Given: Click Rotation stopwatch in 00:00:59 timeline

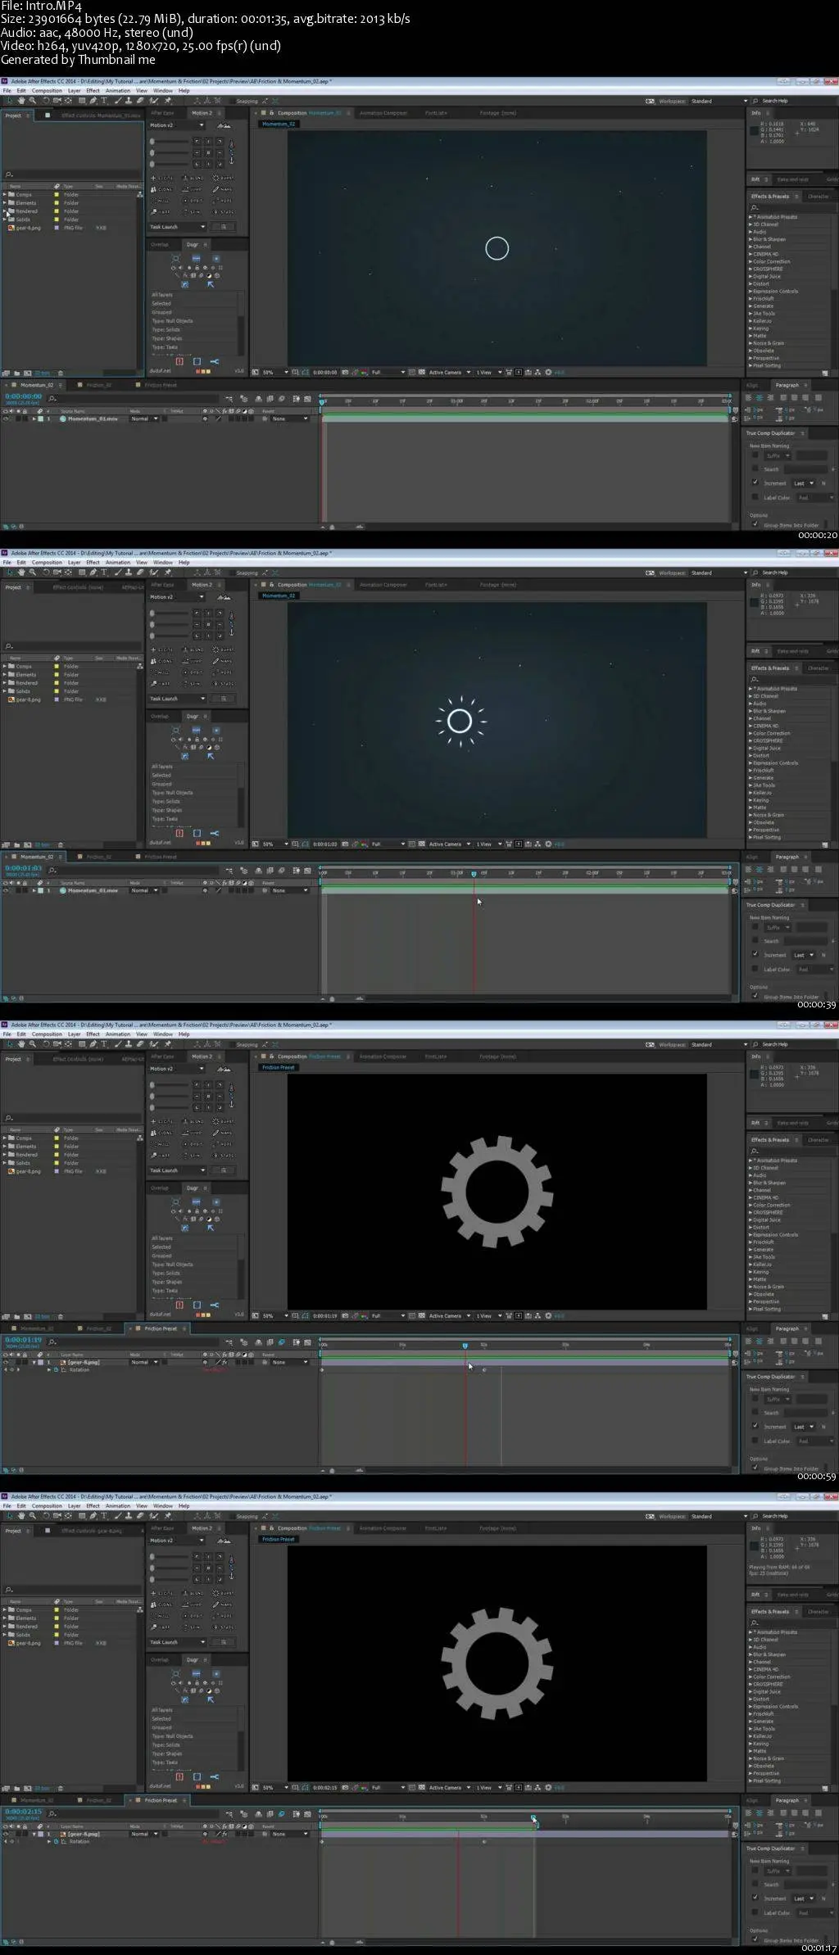Looking at the screenshot, I should (x=56, y=1369).
